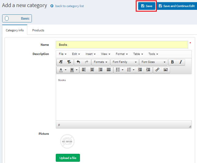
Task: Follow the back to category list link
Action: point(70,6)
